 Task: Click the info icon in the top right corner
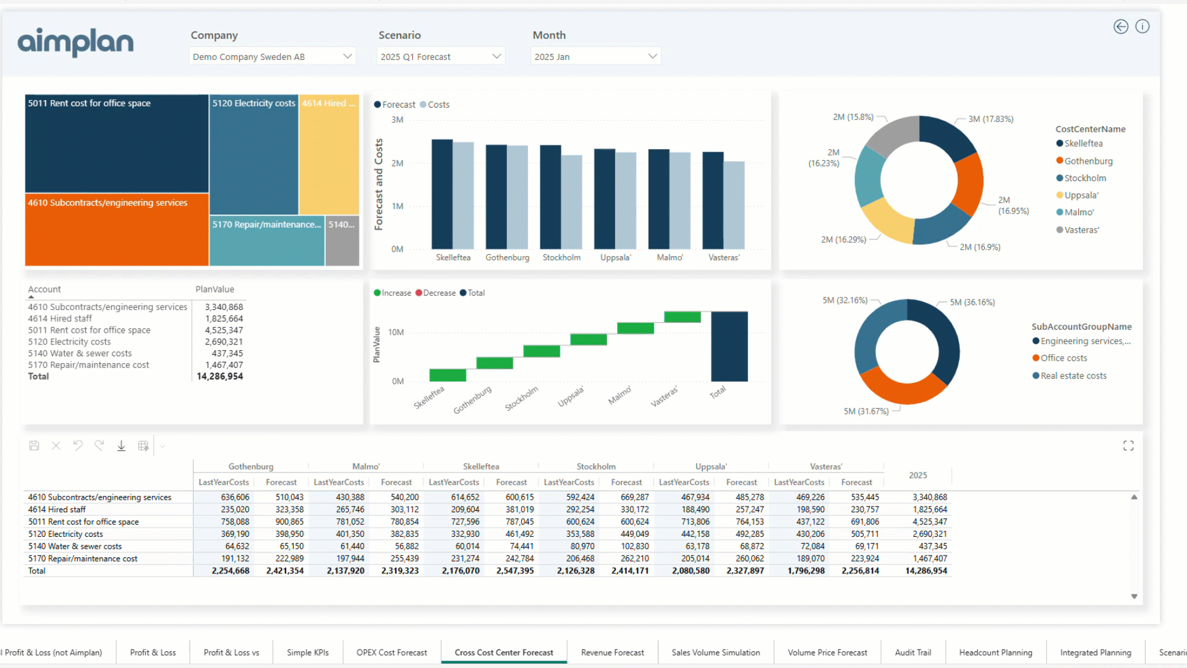point(1142,27)
